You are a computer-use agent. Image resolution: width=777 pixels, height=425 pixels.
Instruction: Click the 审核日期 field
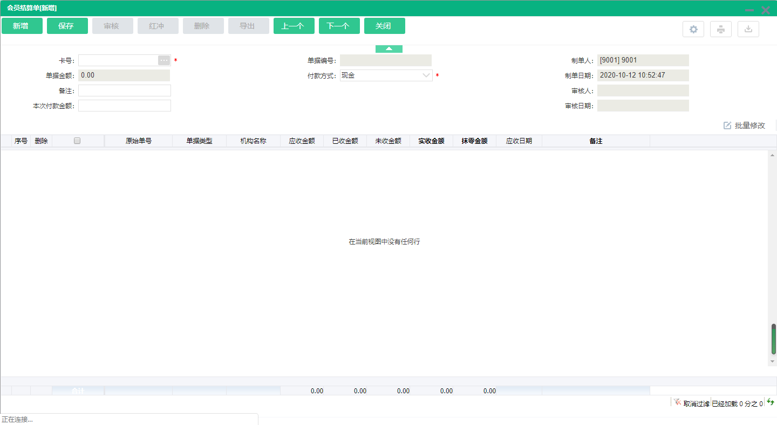click(643, 106)
